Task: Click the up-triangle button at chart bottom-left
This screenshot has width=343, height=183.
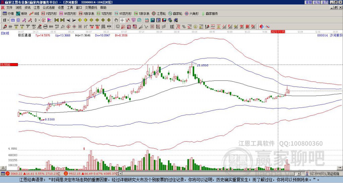Action: click(x=3, y=168)
